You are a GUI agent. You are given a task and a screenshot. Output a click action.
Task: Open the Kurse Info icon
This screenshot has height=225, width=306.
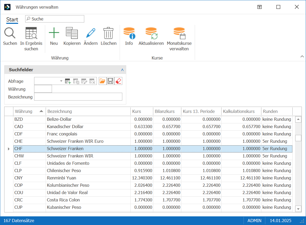pyautogui.click(x=129, y=33)
